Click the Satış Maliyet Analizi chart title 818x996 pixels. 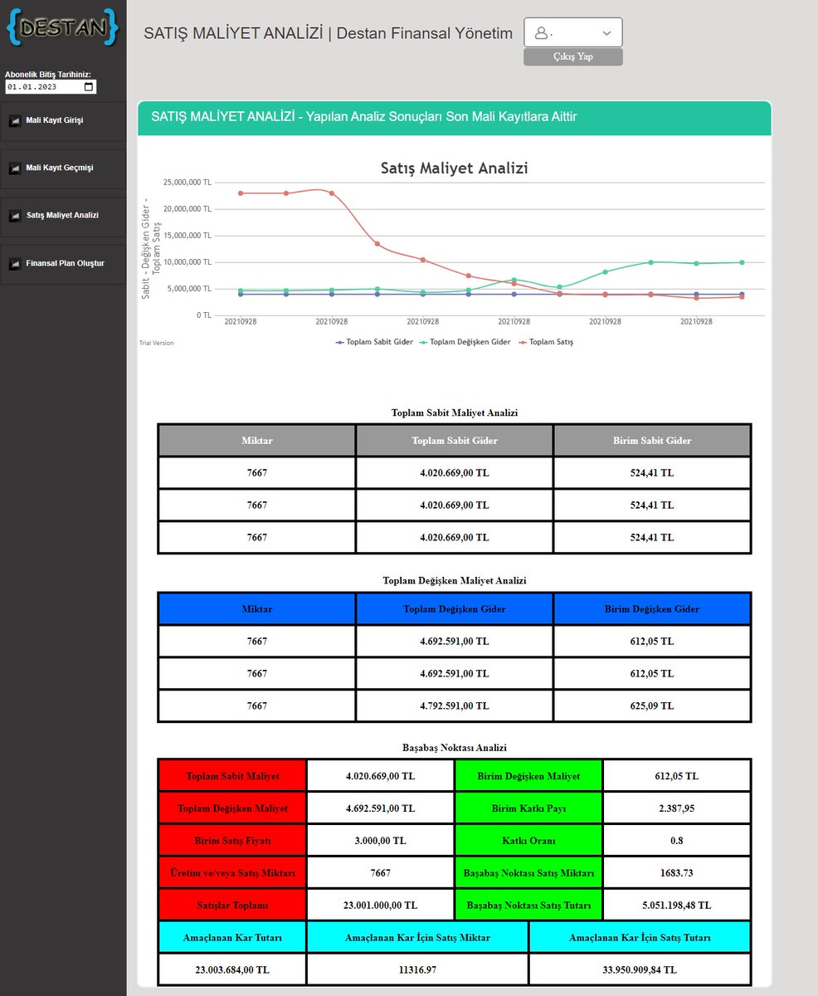[454, 168]
